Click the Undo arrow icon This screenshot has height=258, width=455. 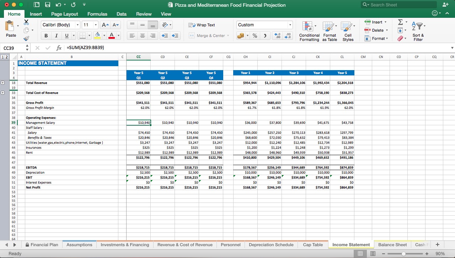(59, 5)
